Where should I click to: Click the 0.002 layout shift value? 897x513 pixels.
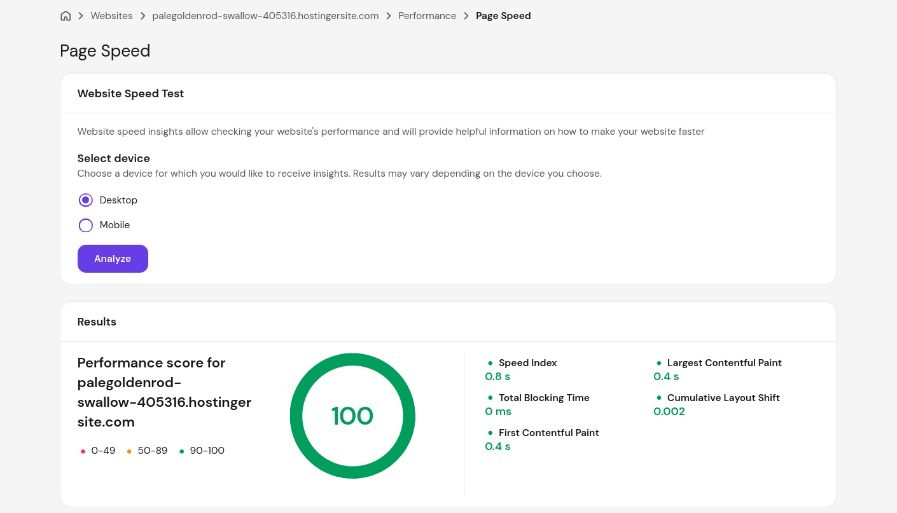pyautogui.click(x=669, y=411)
